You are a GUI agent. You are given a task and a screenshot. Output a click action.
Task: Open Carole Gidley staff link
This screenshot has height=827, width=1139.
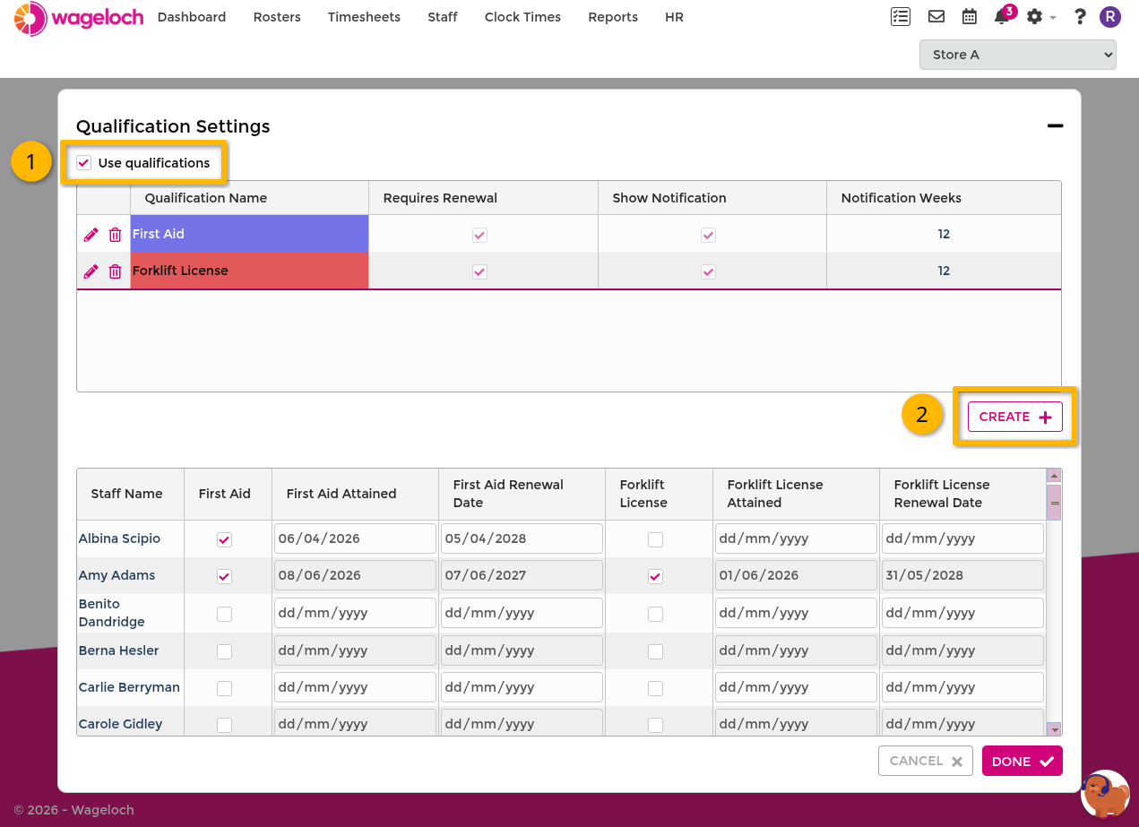click(x=120, y=724)
